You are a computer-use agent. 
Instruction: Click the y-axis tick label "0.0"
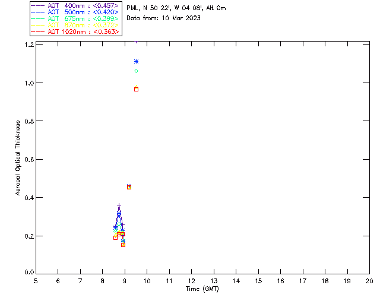29,273
